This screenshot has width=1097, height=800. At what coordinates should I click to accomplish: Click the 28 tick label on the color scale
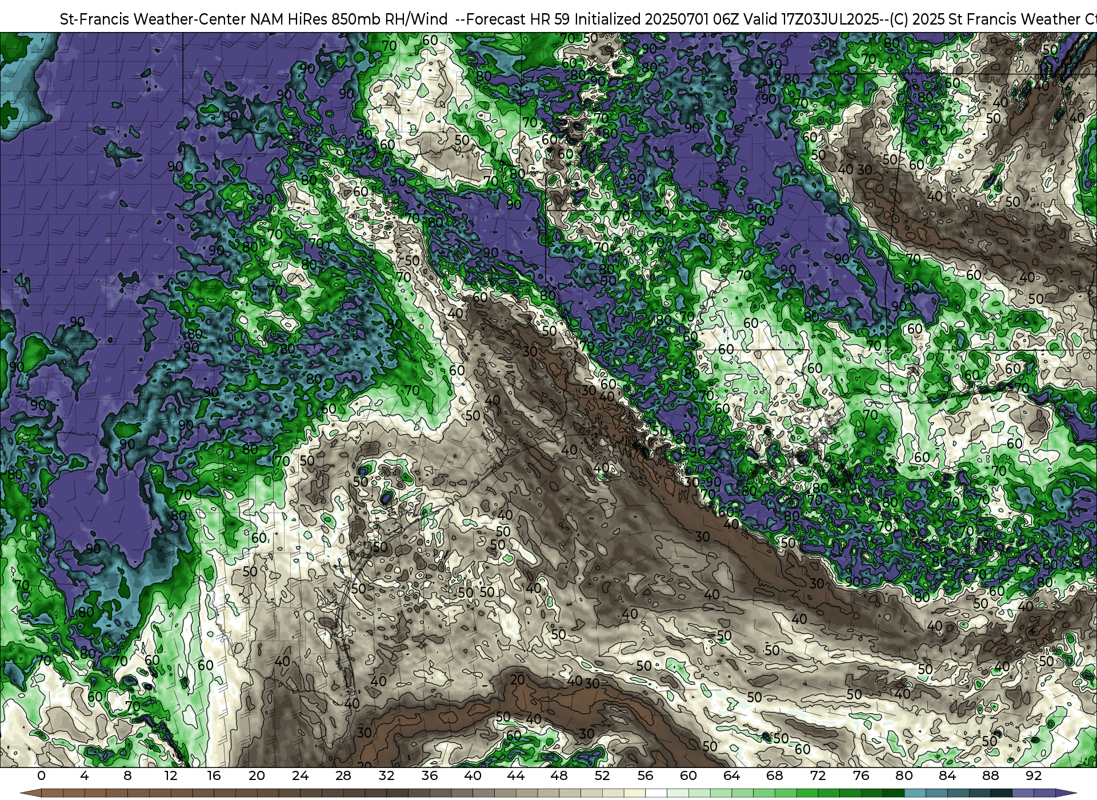(x=343, y=776)
